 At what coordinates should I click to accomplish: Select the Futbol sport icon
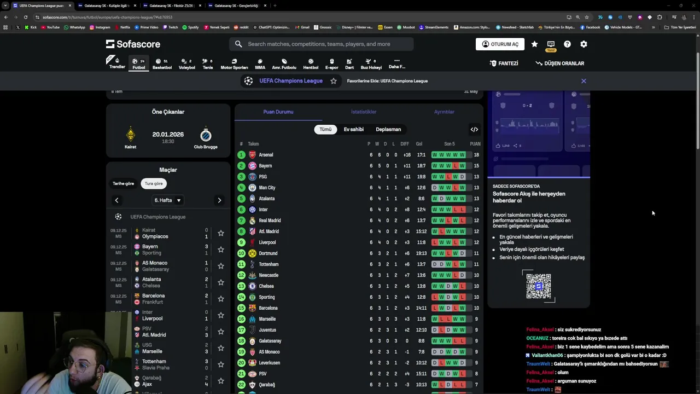point(139,63)
